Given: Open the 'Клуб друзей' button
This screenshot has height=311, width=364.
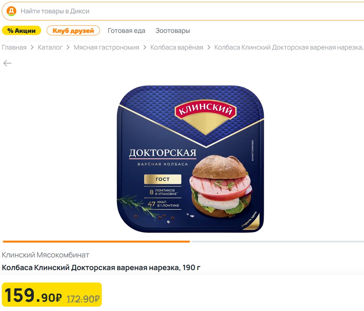Looking at the screenshot, I should click(73, 31).
